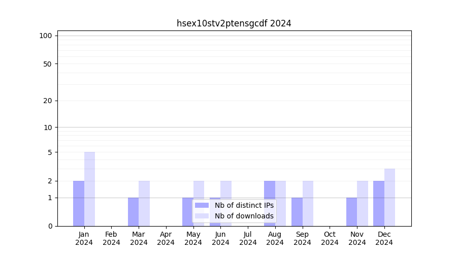
Task: Select the March 2024 distinct IPs bar
Action: (133, 212)
